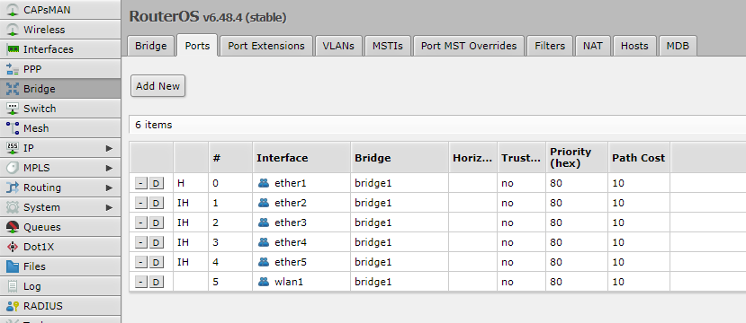Disable ether3 port using D button
746x323 pixels.
click(156, 223)
